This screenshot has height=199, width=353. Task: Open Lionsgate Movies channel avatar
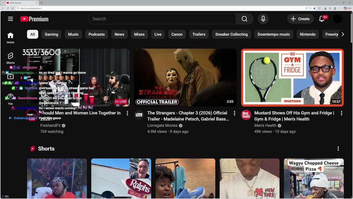139,114
